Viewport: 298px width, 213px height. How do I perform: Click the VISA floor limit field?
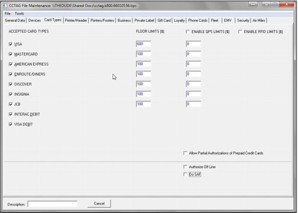(143, 44)
